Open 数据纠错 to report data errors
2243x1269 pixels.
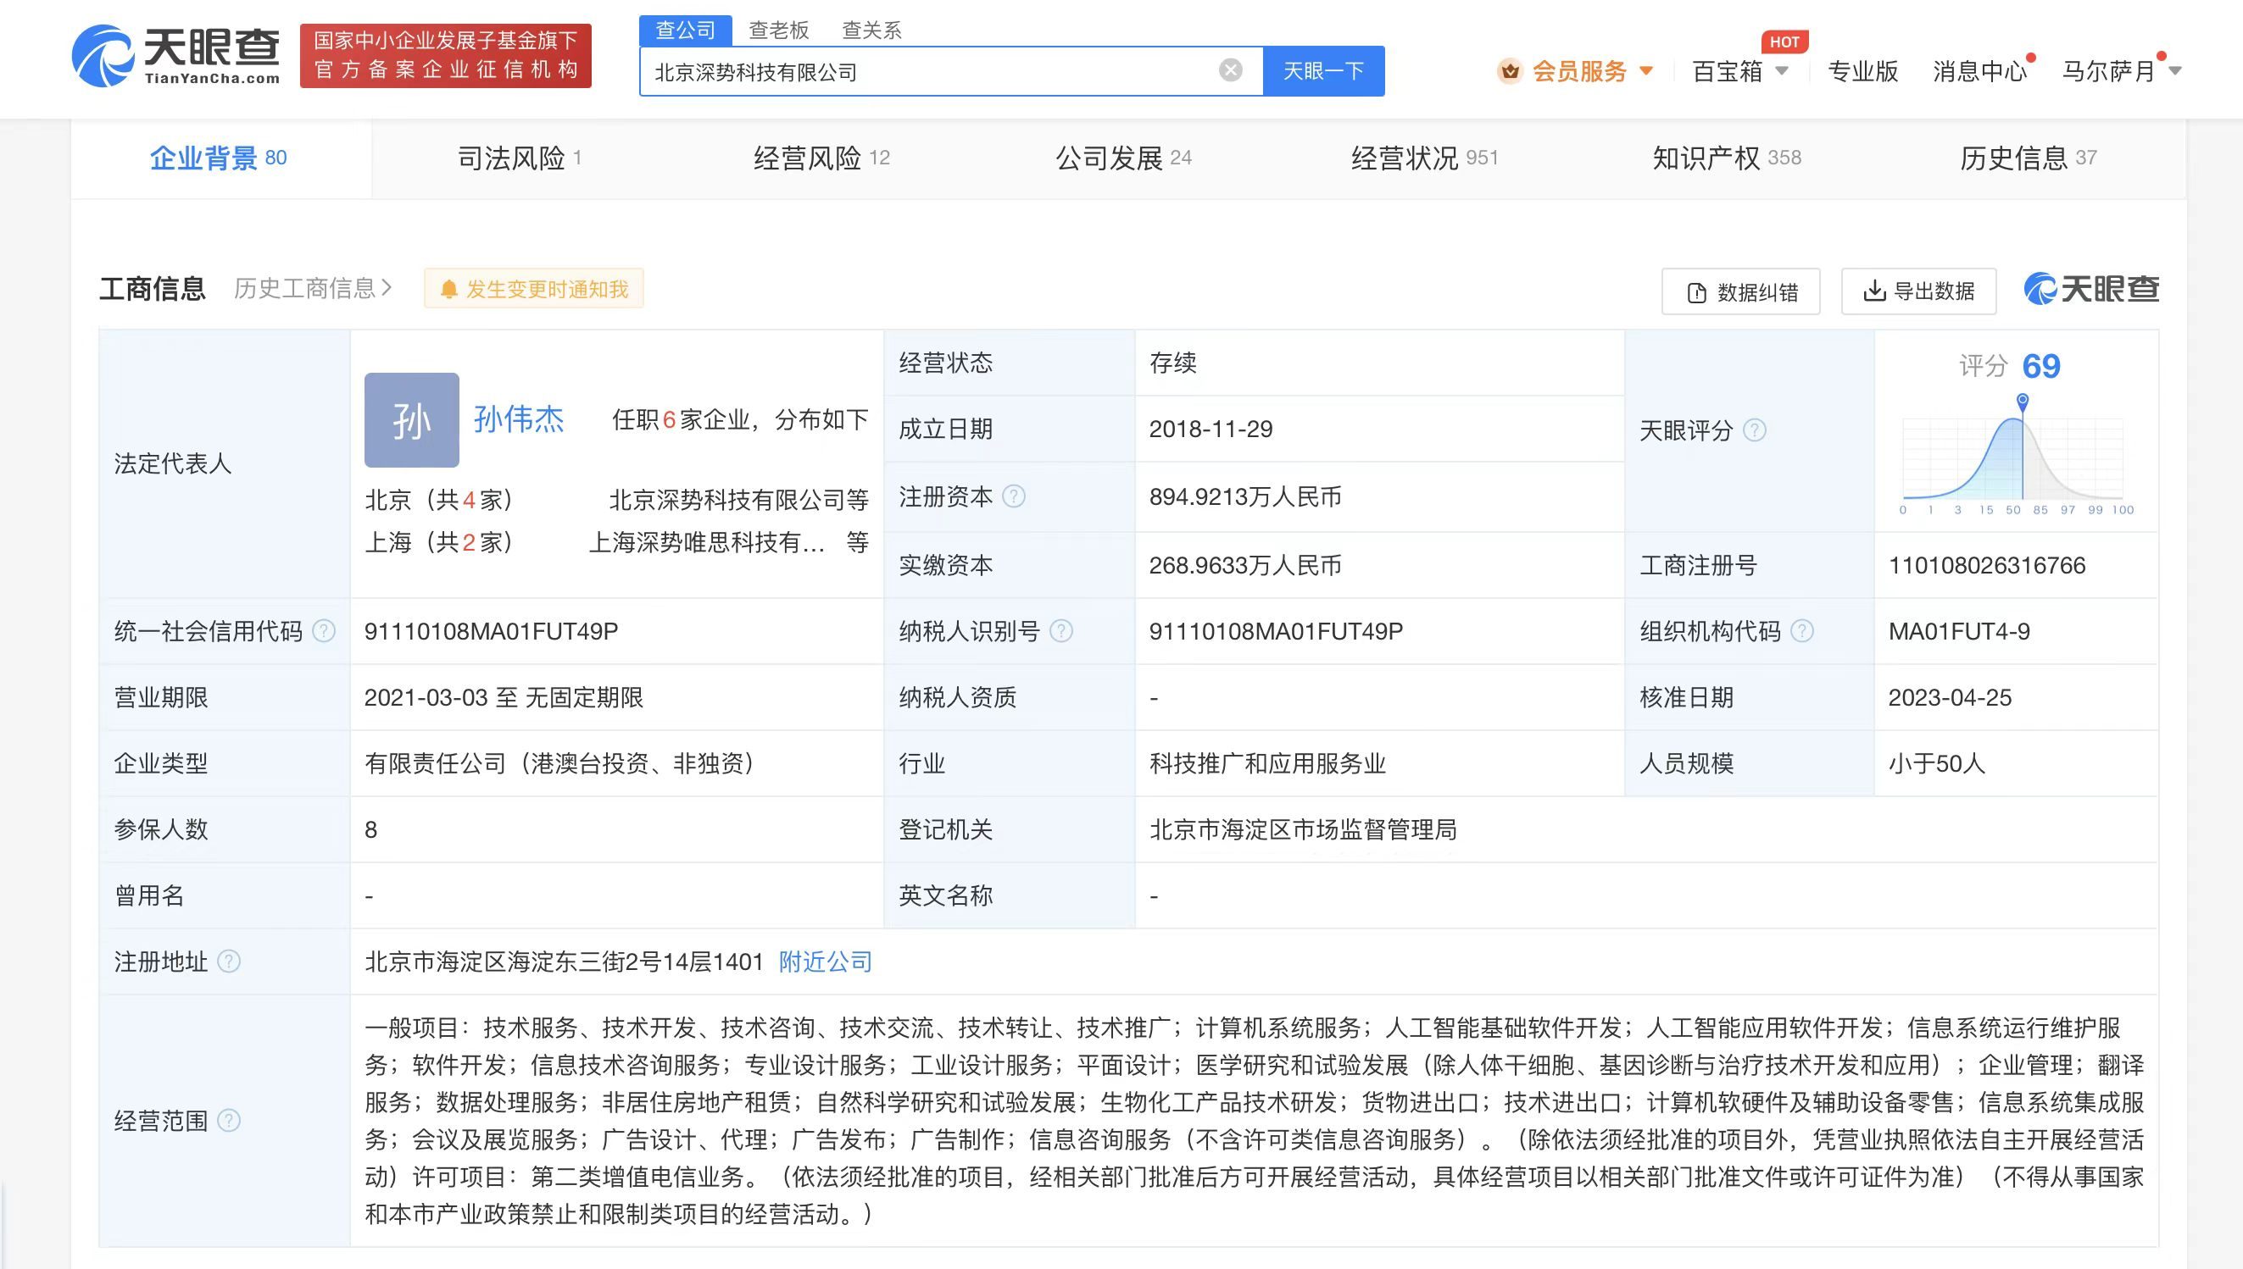[1740, 291]
